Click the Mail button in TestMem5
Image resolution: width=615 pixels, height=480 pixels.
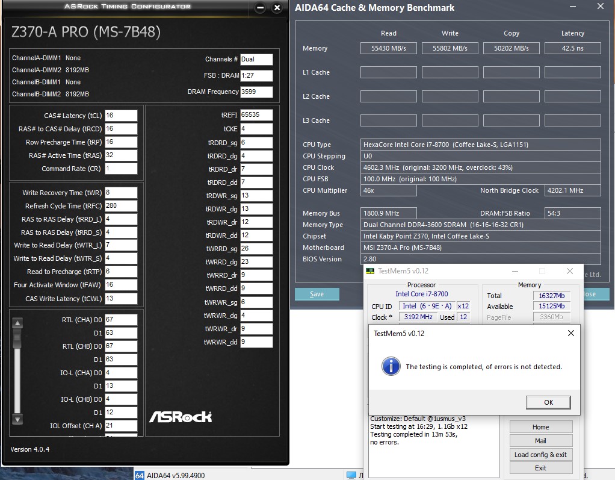point(541,441)
